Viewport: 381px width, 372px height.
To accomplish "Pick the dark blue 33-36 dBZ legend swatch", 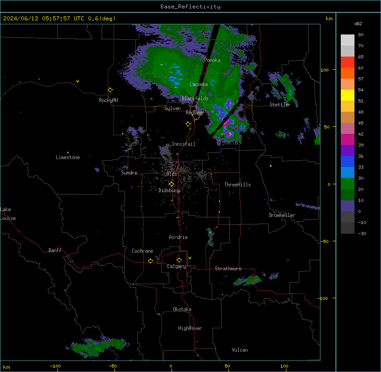I will click(x=347, y=162).
